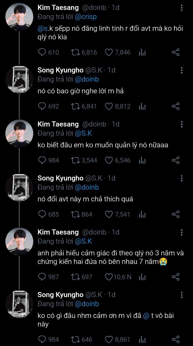The height and width of the screenshot is (346, 193).
Task: View analytics of the first tweet
Action: (142, 52)
